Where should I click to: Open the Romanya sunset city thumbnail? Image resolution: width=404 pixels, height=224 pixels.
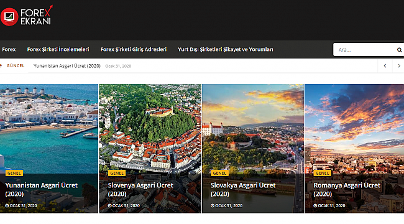point(354,129)
